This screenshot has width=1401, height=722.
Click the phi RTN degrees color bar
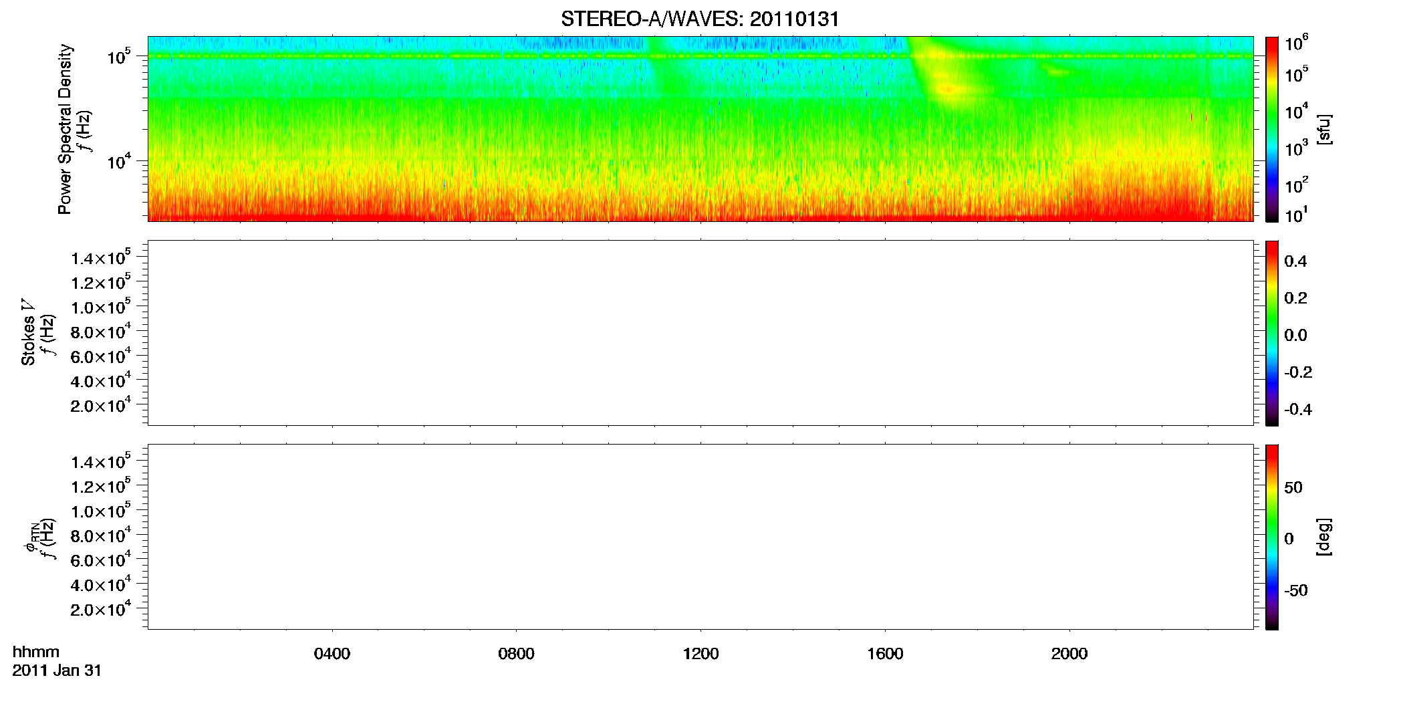(x=1272, y=537)
